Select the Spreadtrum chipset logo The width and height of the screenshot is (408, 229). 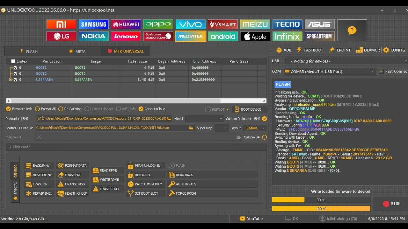[x=320, y=36]
